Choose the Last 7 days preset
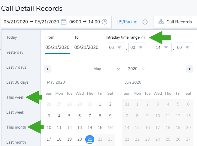 click(16, 67)
